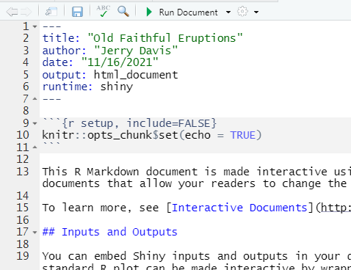The image size is (351, 270).
Task: Open document options gear menu
Action: (x=242, y=12)
